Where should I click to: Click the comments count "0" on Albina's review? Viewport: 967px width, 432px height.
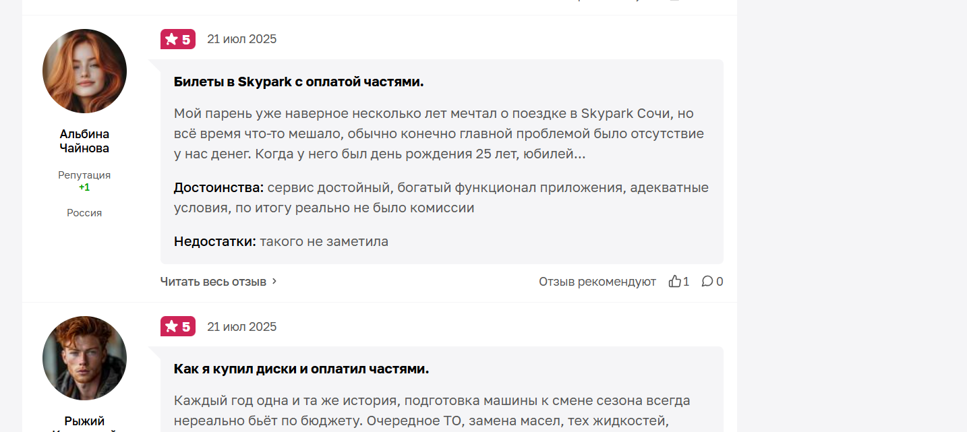(x=720, y=281)
